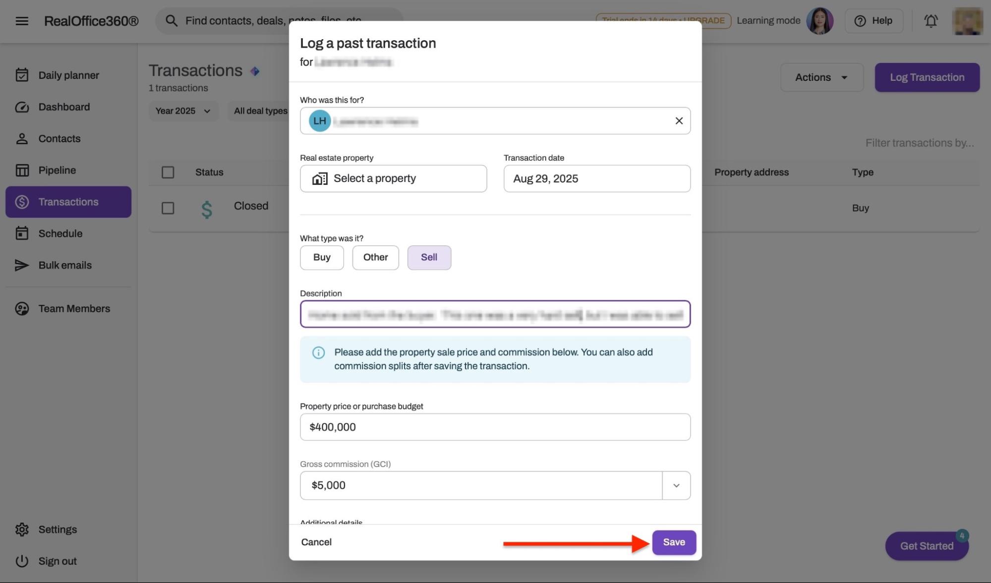Clear selected contact with X icon

coord(679,121)
